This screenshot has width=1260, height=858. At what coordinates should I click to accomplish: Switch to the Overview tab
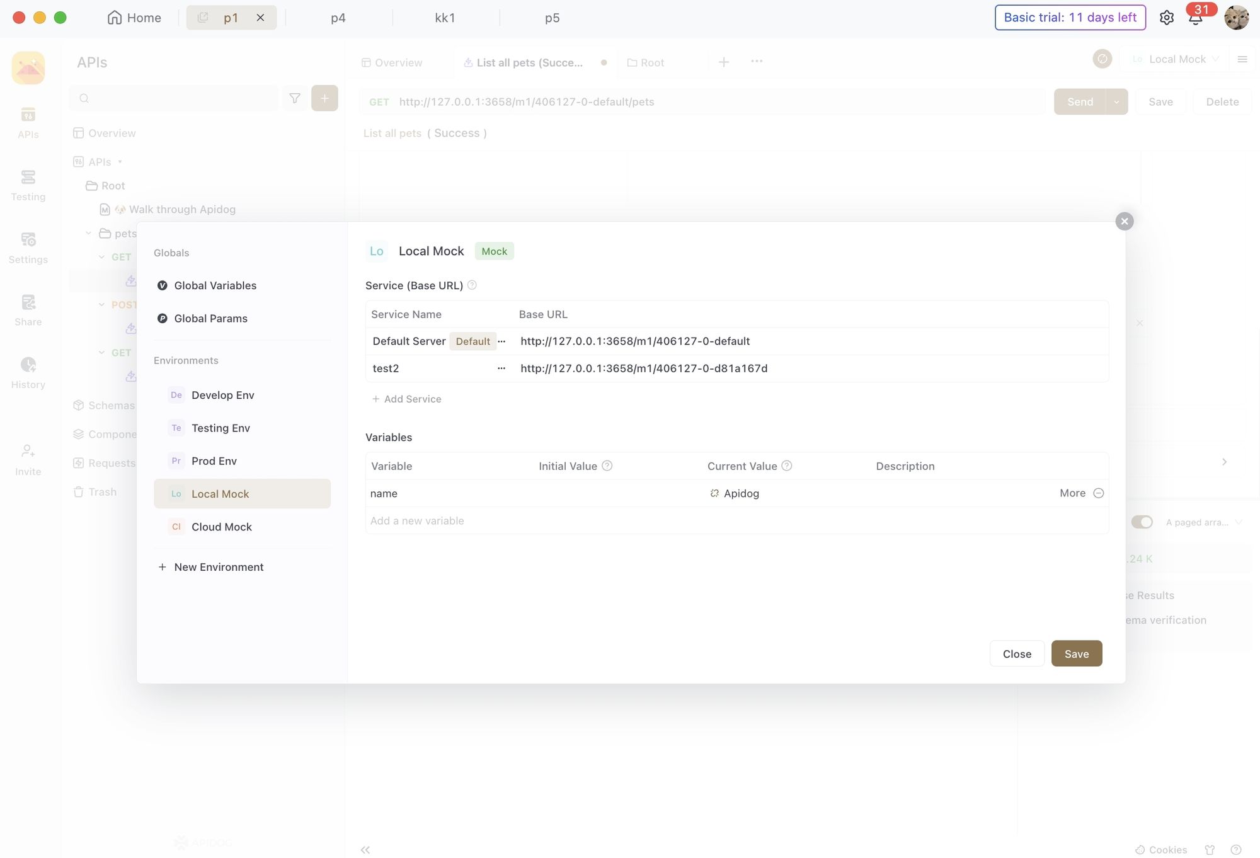pos(392,62)
